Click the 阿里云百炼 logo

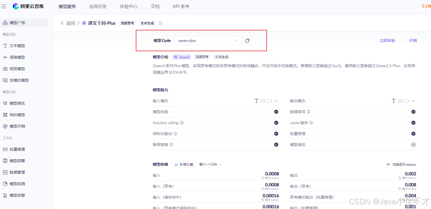pos(28,6)
